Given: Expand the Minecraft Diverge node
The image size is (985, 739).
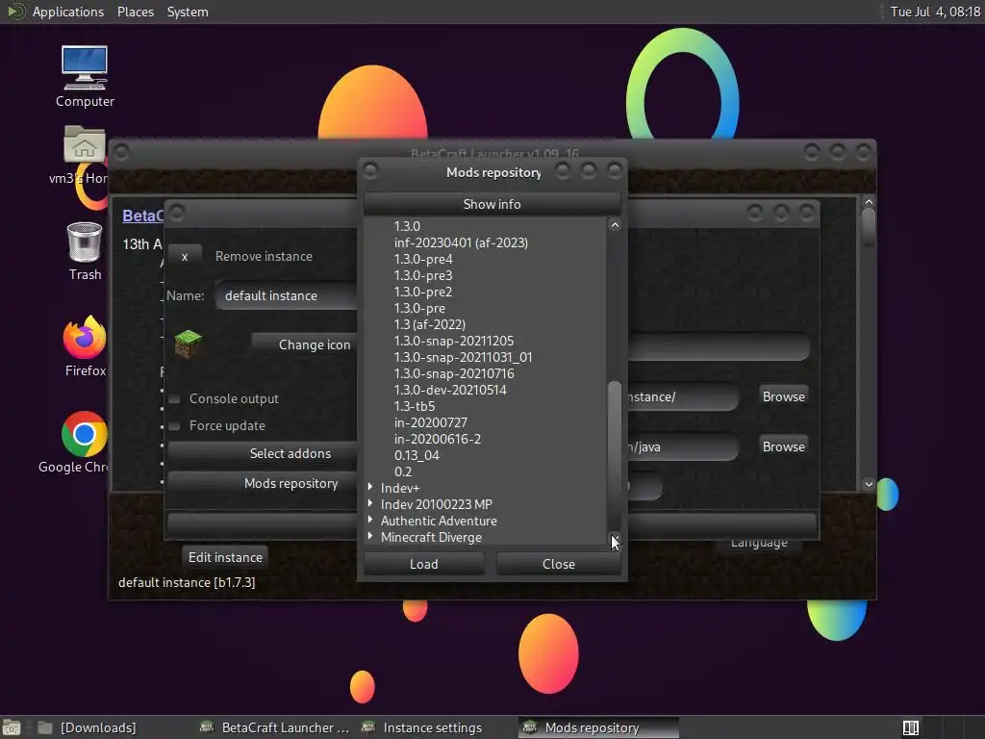Looking at the screenshot, I should click(x=370, y=537).
